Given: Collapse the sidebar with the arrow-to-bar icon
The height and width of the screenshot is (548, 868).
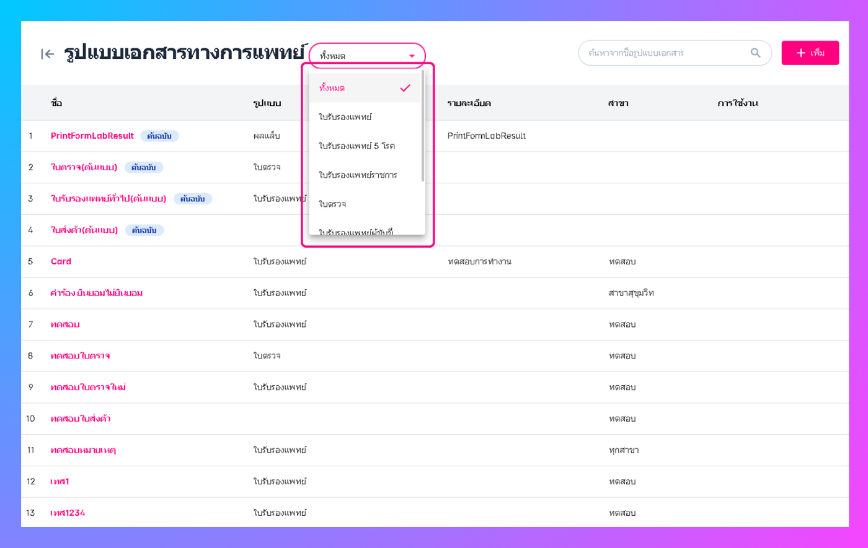Looking at the screenshot, I should coord(47,54).
